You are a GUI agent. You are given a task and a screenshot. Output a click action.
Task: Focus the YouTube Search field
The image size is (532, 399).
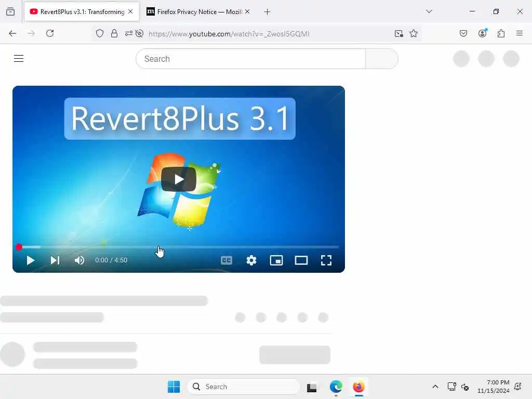point(251,59)
